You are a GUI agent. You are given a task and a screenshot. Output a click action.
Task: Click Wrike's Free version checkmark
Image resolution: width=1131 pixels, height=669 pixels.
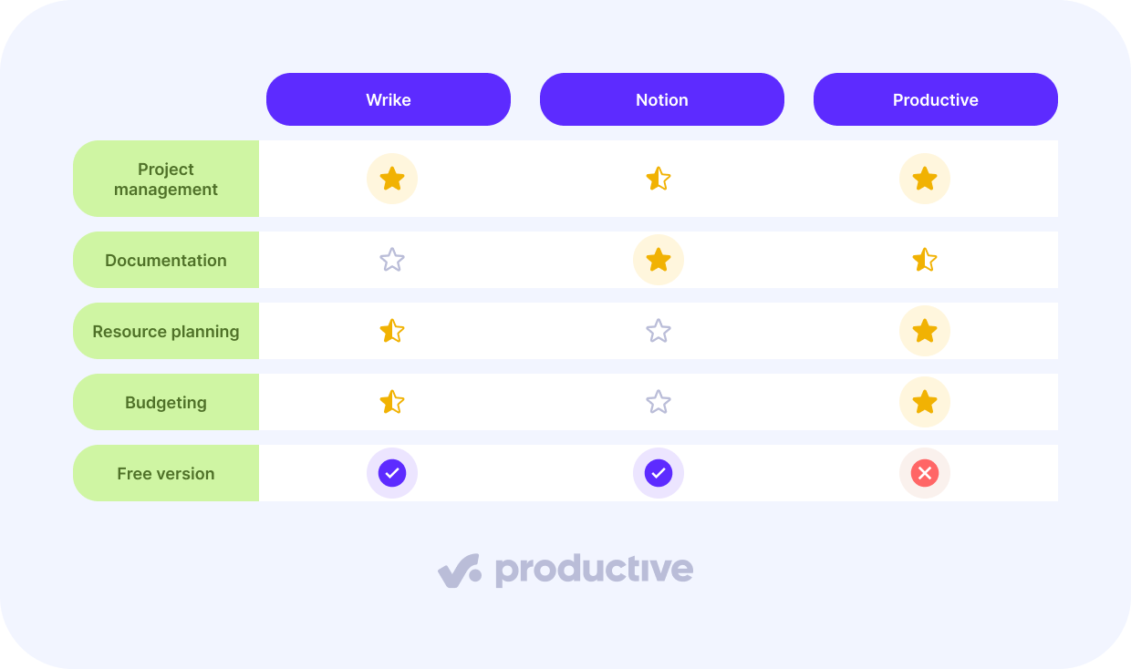click(392, 473)
